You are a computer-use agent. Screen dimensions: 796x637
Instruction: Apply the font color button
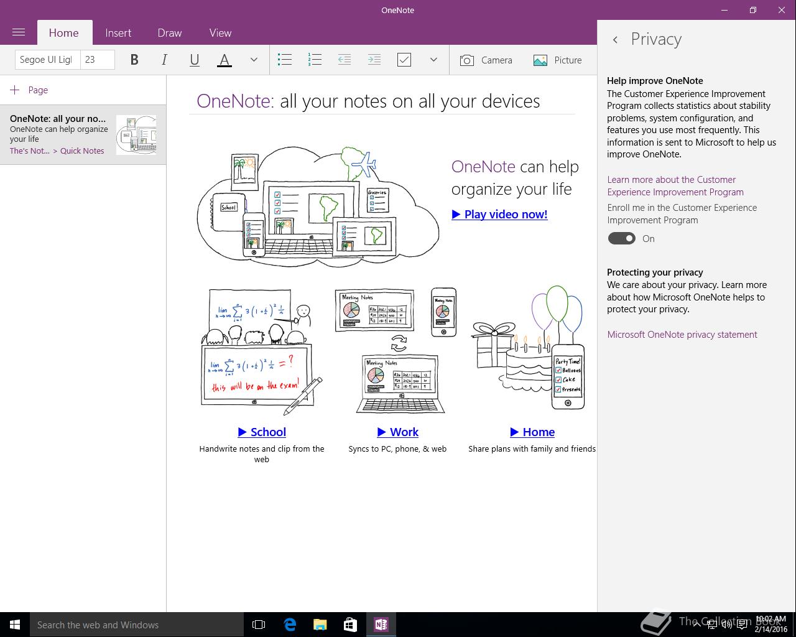click(x=224, y=60)
